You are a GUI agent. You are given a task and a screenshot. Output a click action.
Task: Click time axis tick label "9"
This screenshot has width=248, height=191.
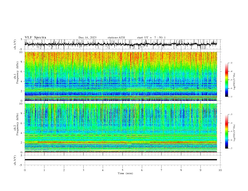click(200, 170)
